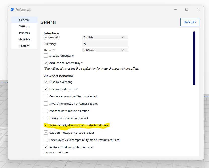Image resolution: width=209 pixels, height=168 pixels.
Task: Open the Theme selection dropdown
Action: coord(104,50)
